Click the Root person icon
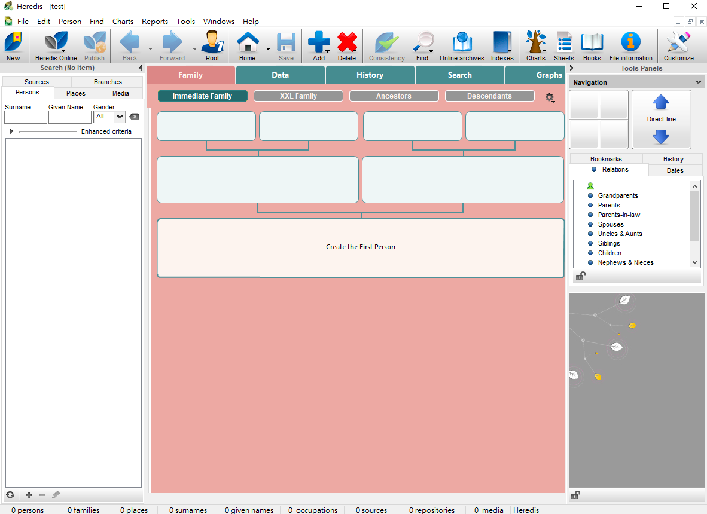 coord(212,43)
